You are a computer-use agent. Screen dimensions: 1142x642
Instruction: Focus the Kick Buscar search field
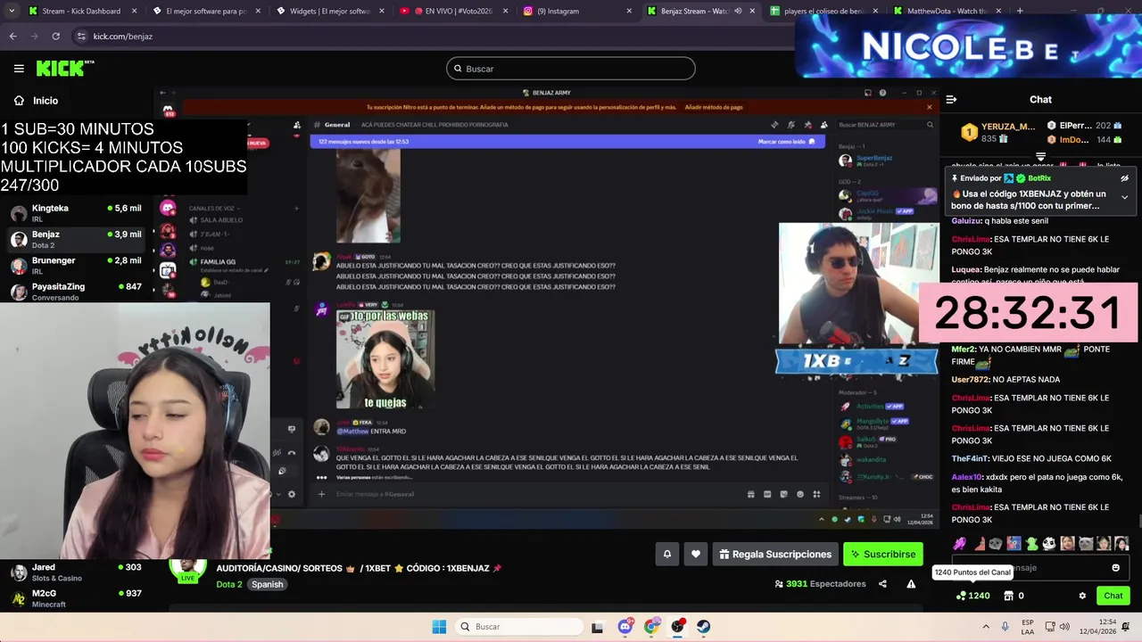coord(571,69)
